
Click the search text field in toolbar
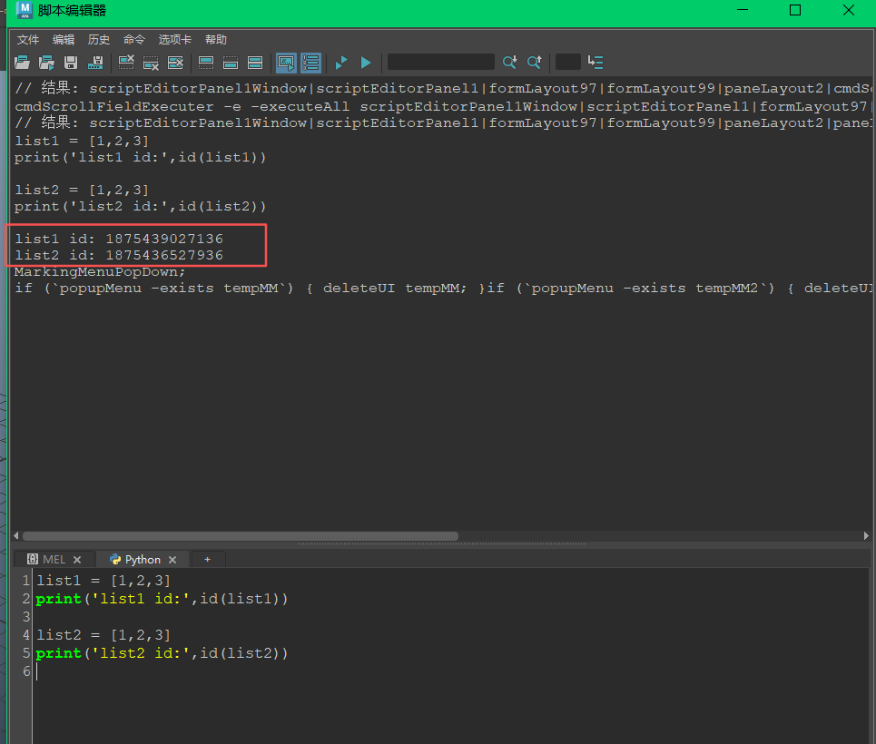441,62
